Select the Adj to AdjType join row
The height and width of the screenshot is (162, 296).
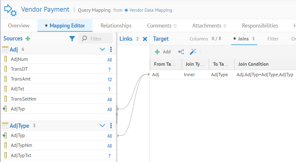click(222, 74)
